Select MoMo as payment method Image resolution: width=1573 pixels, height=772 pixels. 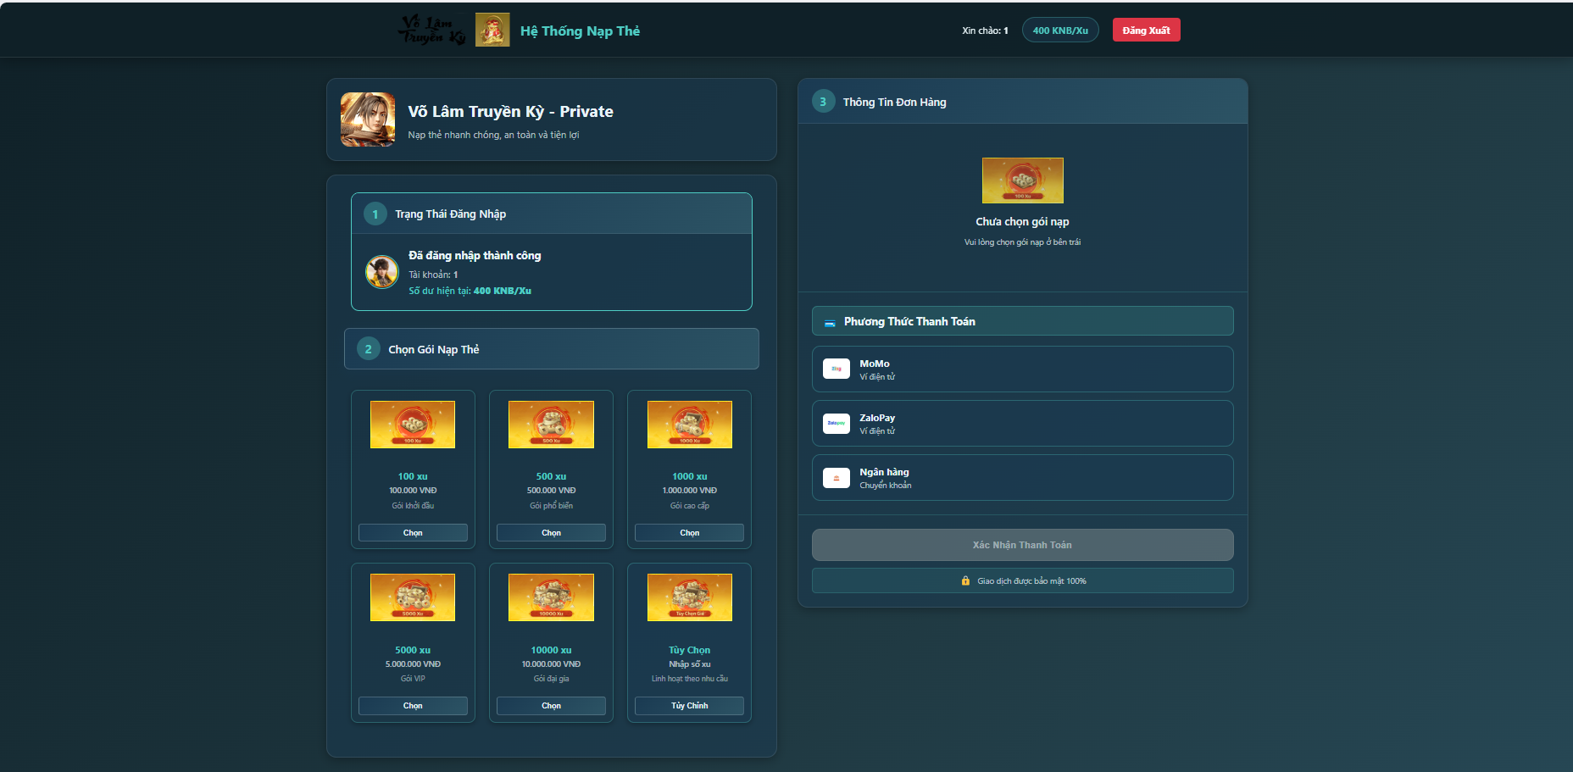tap(1022, 369)
